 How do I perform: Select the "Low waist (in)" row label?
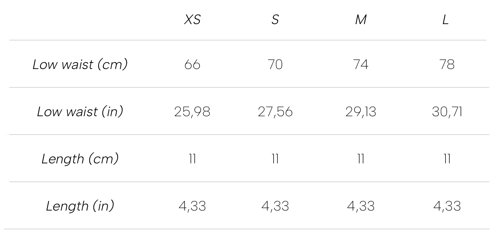[80, 112]
